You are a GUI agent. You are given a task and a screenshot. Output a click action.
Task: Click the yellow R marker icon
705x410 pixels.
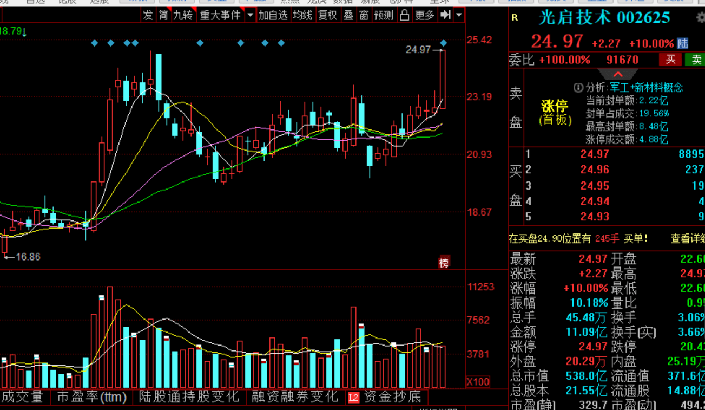(515, 18)
